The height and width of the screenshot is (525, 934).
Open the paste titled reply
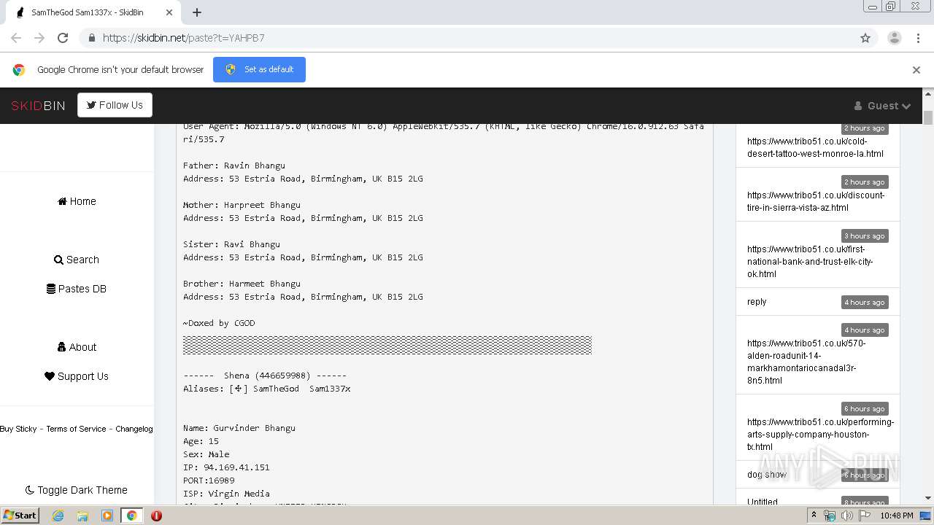757,302
